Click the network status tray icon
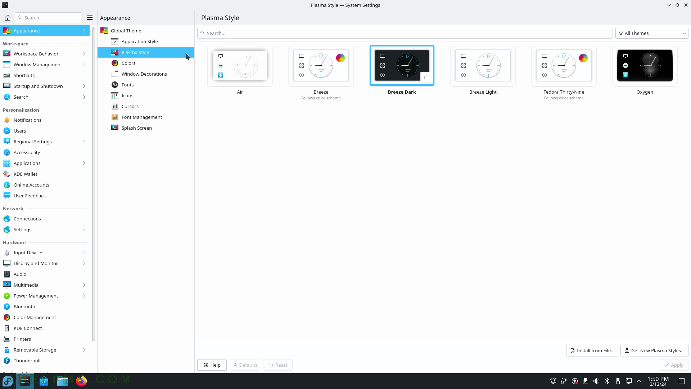The width and height of the screenshot is (691, 389). [628, 381]
